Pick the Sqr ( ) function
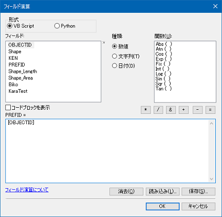 click(x=163, y=84)
